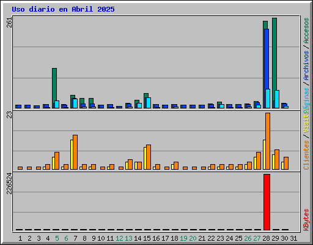Viewport: 313px width, 245px height.
Task: Click the orange Clientes legend label
Action: (x=306, y=155)
